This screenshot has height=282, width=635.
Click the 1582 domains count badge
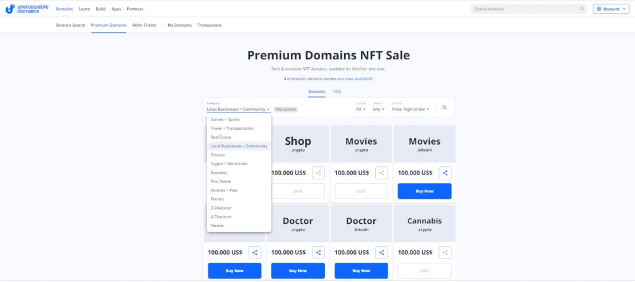point(285,109)
